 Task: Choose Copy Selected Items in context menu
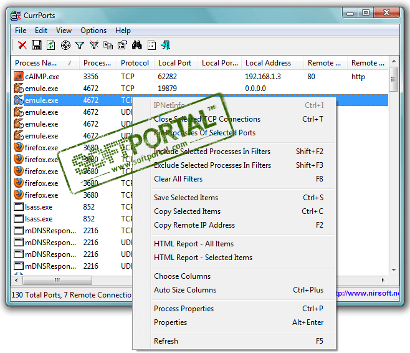(x=234, y=211)
